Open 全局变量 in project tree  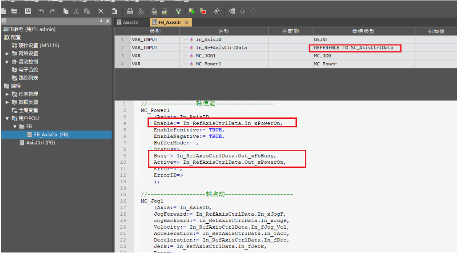tap(28, 110)
